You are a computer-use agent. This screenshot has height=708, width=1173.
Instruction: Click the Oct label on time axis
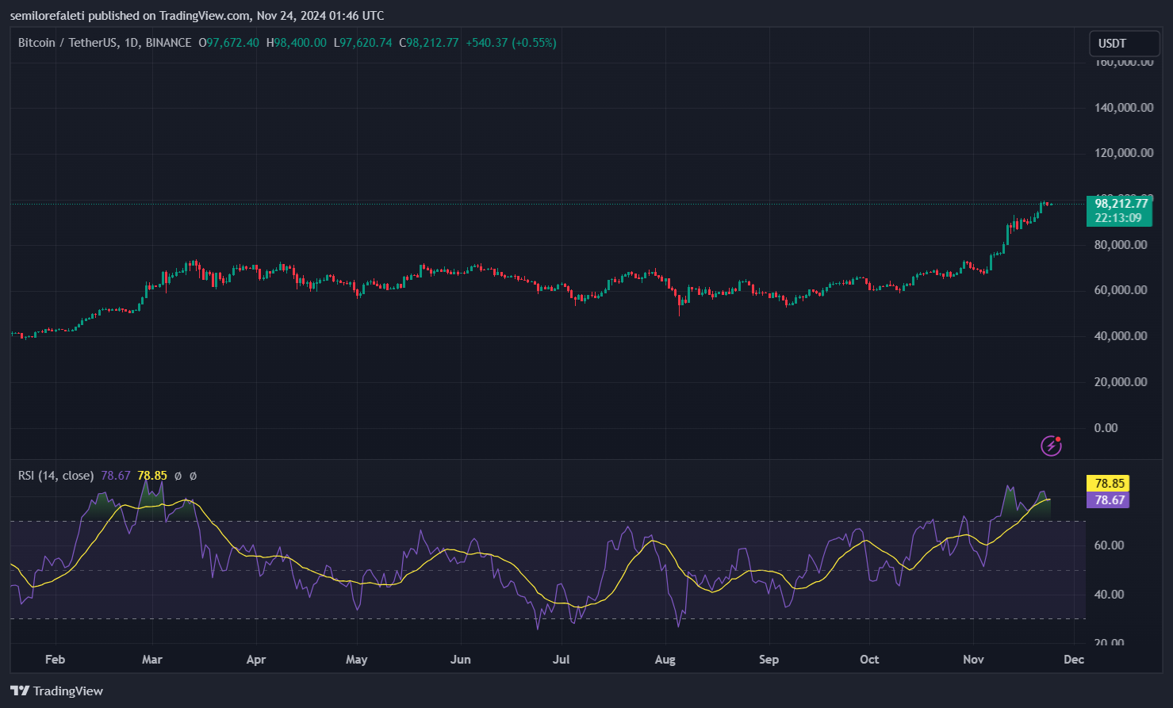click(x=869, y=660)
